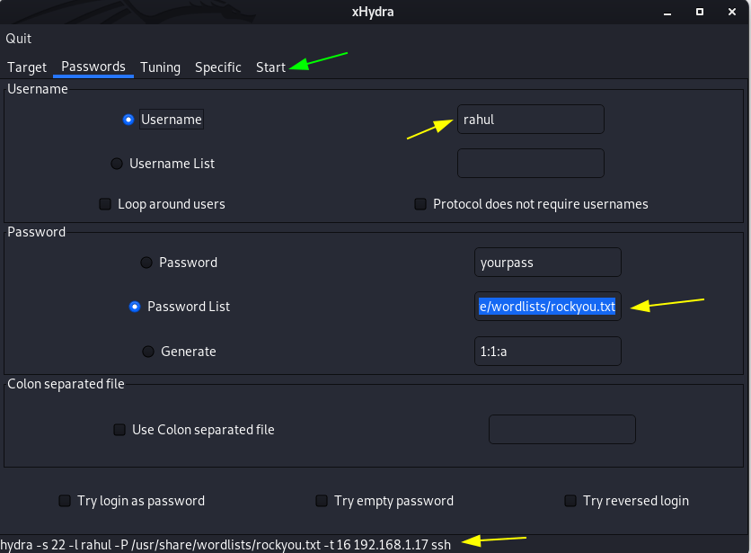Check Protocol does not require usernames
The image size is (751, 553).
[420, 204]
